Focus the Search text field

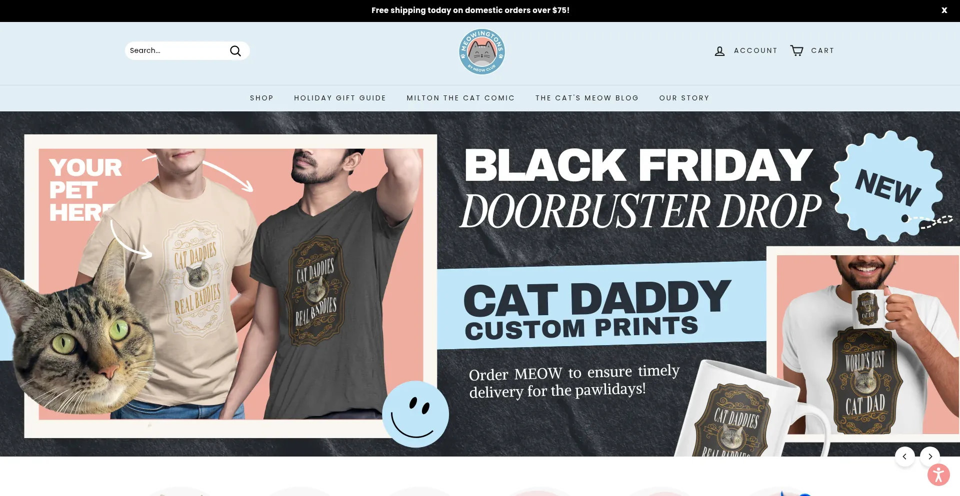click(x=176, y=51)
